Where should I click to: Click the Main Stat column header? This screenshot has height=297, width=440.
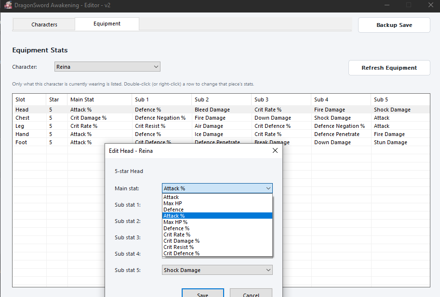[100, 99]
